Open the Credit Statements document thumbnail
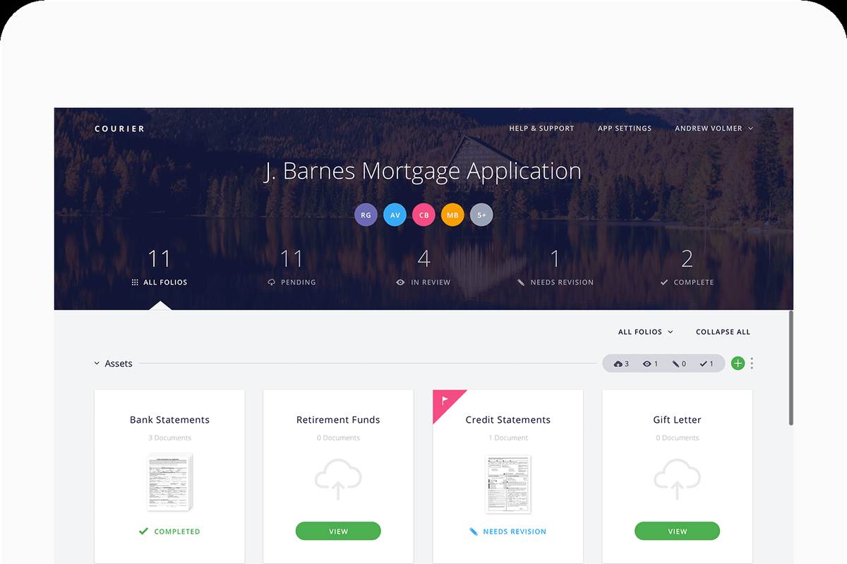The height and width of the screenshot is (564, 847). click(x=508, y=484)
